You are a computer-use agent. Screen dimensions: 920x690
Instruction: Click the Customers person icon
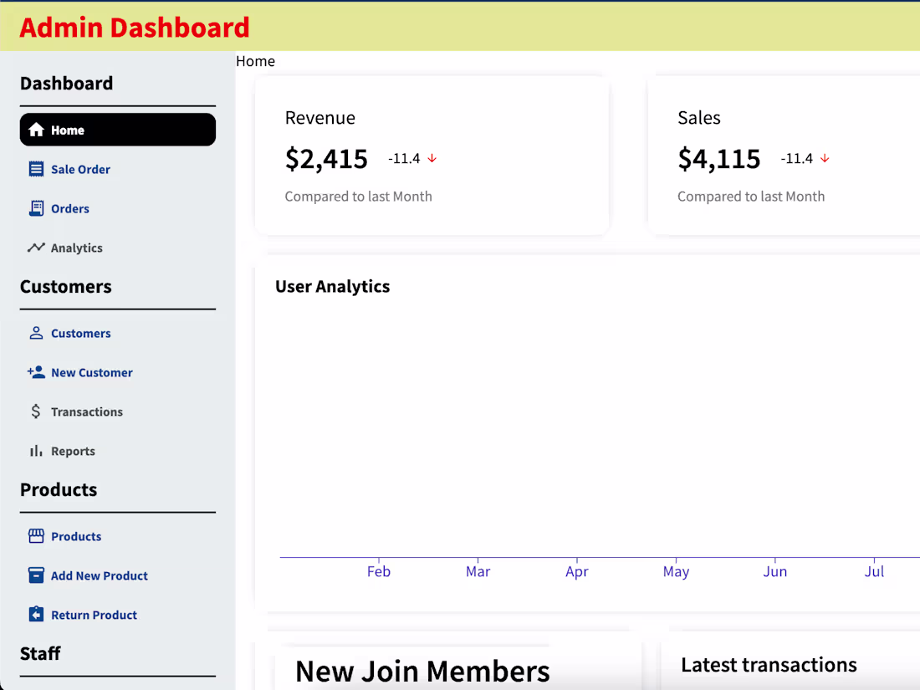tap(36, 333)
